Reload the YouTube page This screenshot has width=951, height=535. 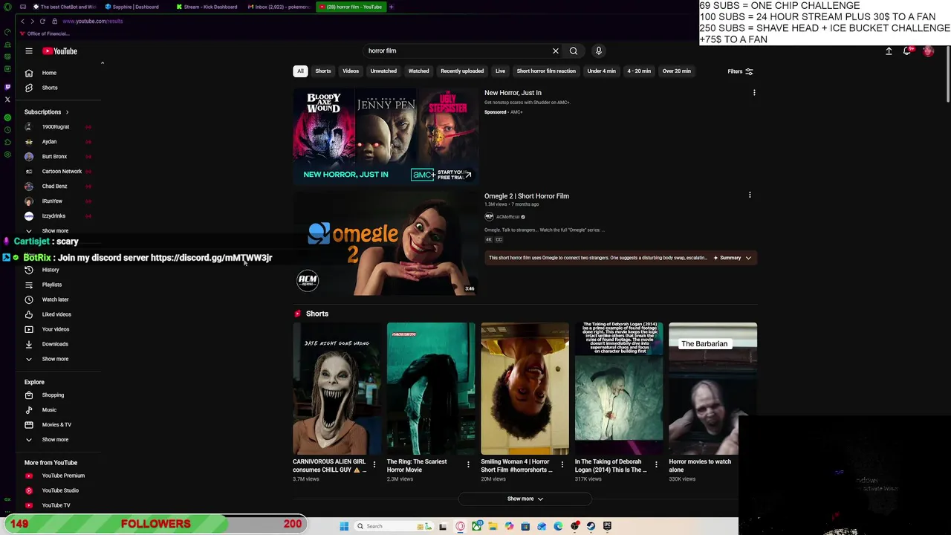(x=42, y=21)
